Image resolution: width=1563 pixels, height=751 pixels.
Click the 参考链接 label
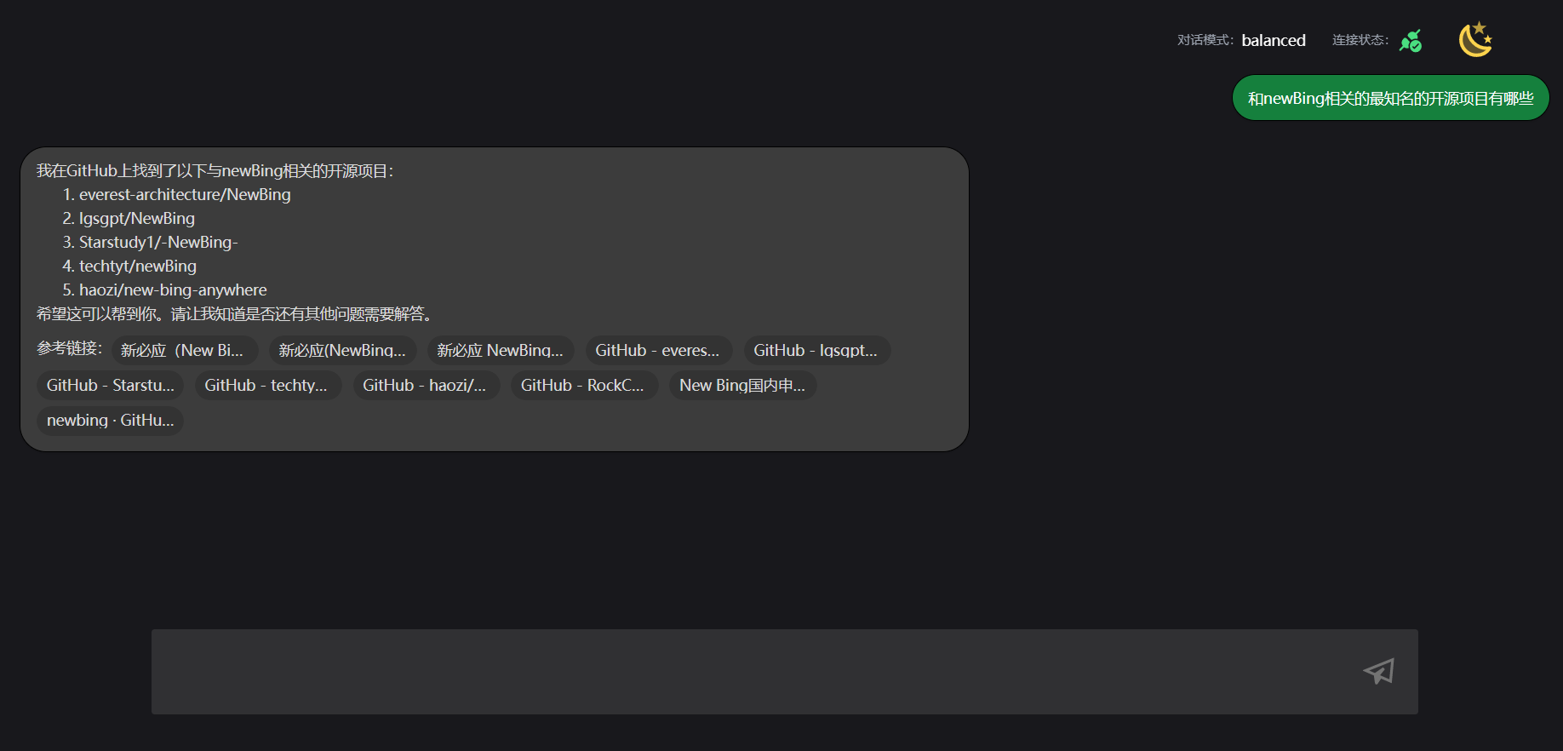tap(69, 348)
